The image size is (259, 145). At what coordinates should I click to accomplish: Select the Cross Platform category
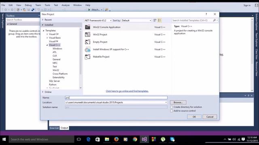(x=60, y=74)
